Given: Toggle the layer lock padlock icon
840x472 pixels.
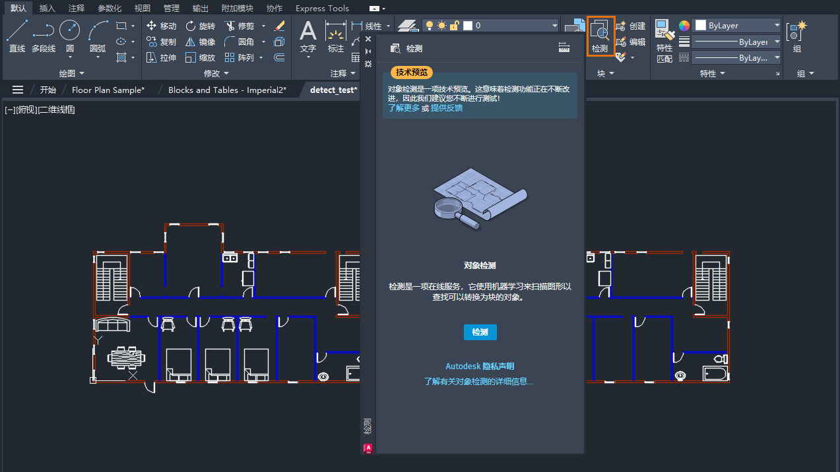Looking at the screenshot, I should click(x=455, y=26).
